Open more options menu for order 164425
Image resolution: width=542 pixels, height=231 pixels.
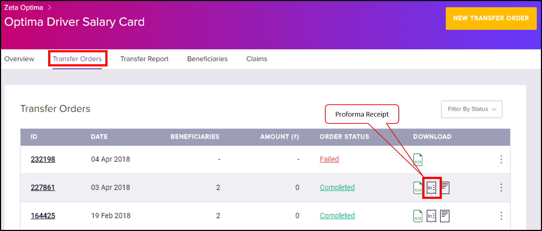pyautogui.click(x=501, y=216)
